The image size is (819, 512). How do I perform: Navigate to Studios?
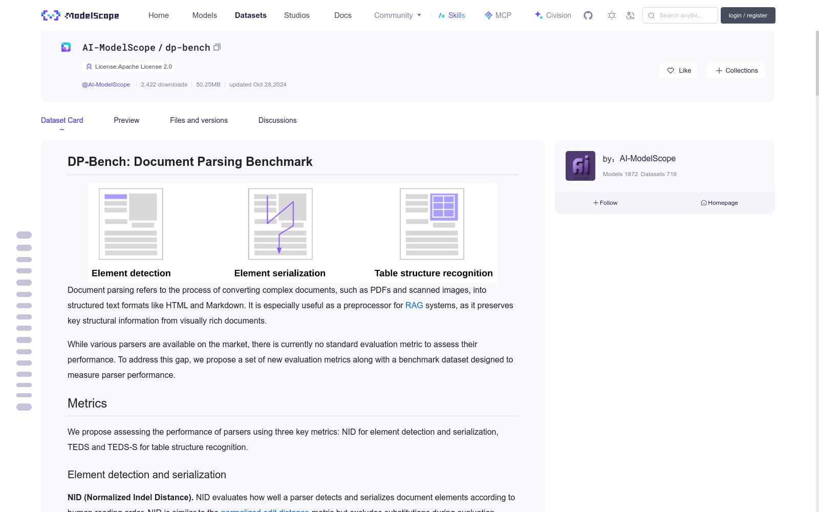(297, 15)
